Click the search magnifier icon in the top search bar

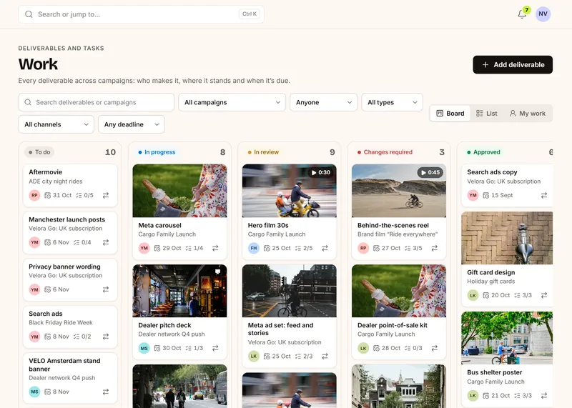[x=29, y=14]
